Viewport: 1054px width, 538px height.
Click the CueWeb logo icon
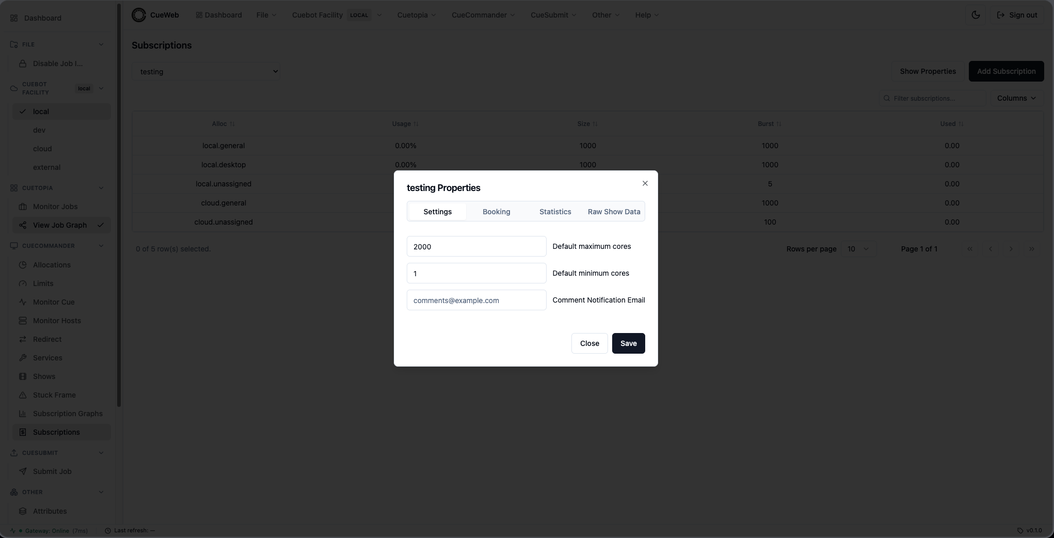(139, 15)
